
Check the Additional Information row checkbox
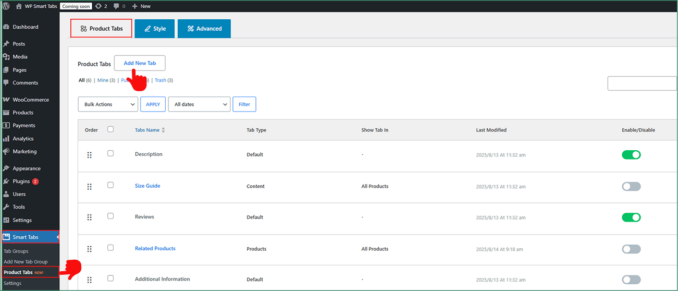[110, 278]
